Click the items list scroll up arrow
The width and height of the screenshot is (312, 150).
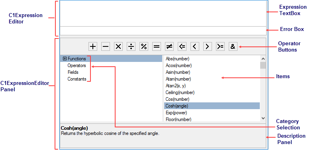pyautogui.click(x=263, y=59)
